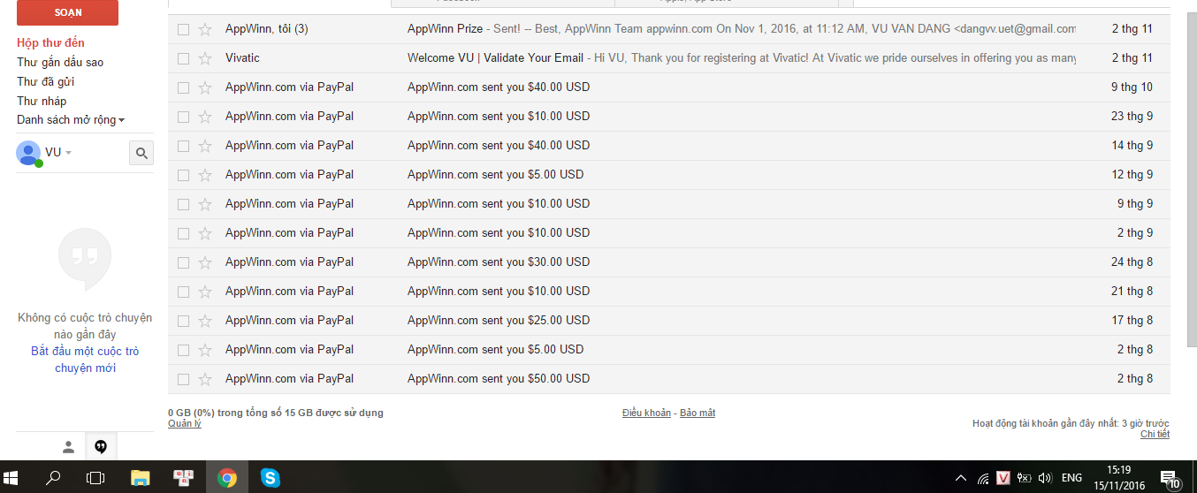Viewport: 1197px width, 493px height.
Task: Click Bắt đầu một cuộc trò chuyện mới
Action: (85, 360)
